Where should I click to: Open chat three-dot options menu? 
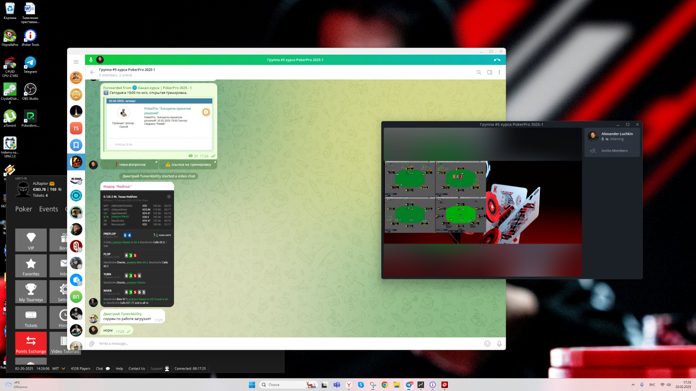click(499, 72)
